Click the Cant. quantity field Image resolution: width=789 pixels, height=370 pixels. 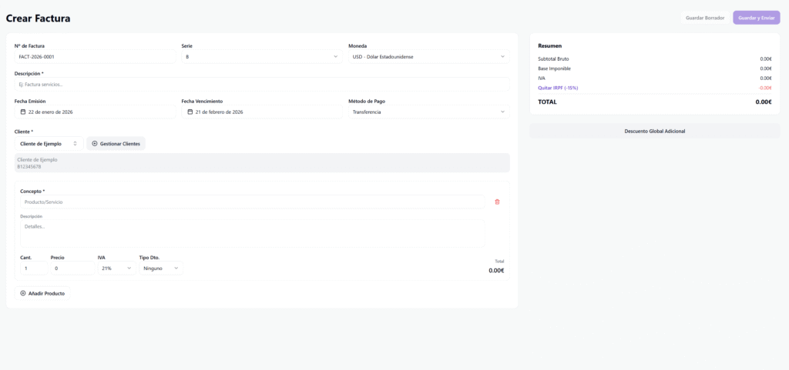point(32,268)
